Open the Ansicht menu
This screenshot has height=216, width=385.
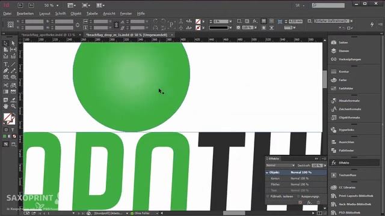(109, 14)
